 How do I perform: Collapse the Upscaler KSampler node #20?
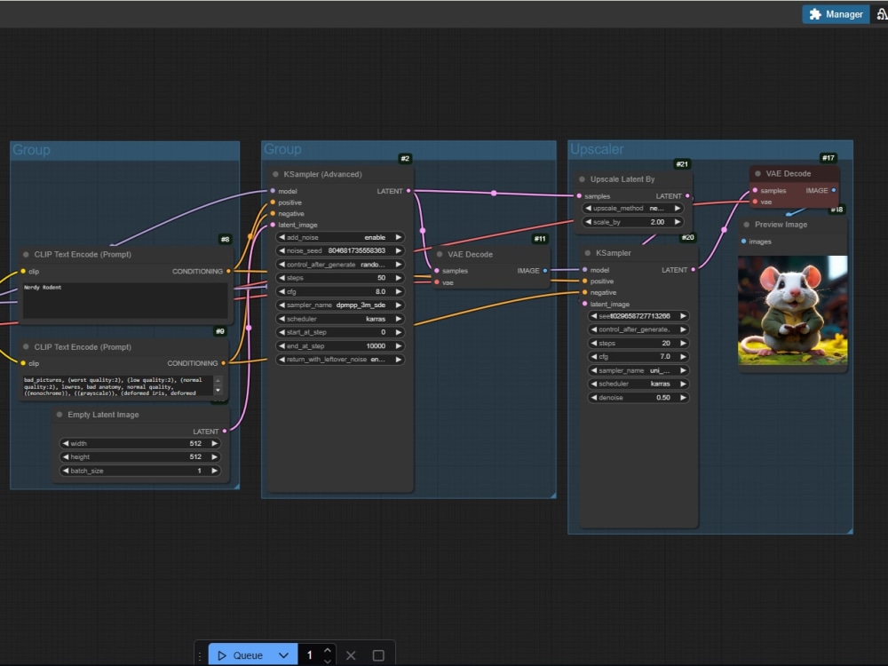click(587, 253)
